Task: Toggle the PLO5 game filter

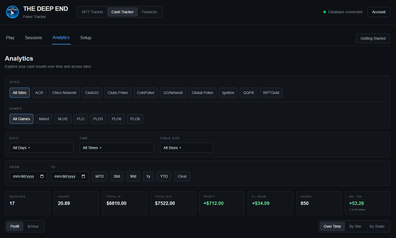Action: pyautogui.click(x=98, y=119)
